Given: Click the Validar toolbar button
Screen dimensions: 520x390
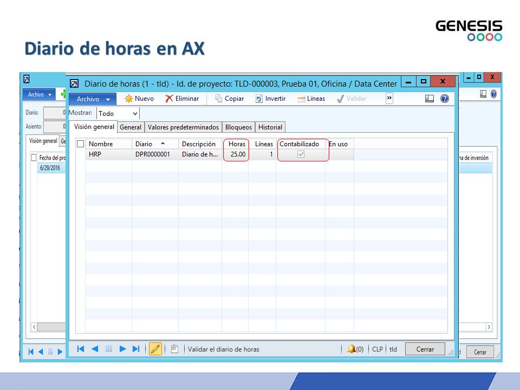Looking at the screenshot, I should pyautogui.click(x=352, y=99).
